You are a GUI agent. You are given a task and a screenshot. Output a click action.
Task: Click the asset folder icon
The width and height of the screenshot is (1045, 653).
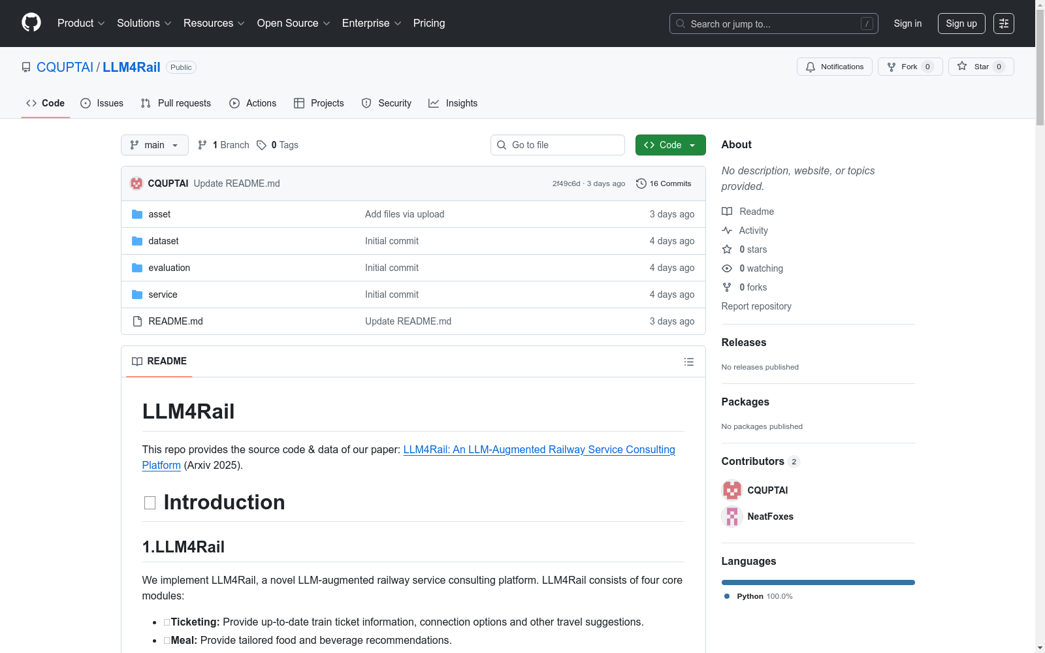(x=137, y=214)
